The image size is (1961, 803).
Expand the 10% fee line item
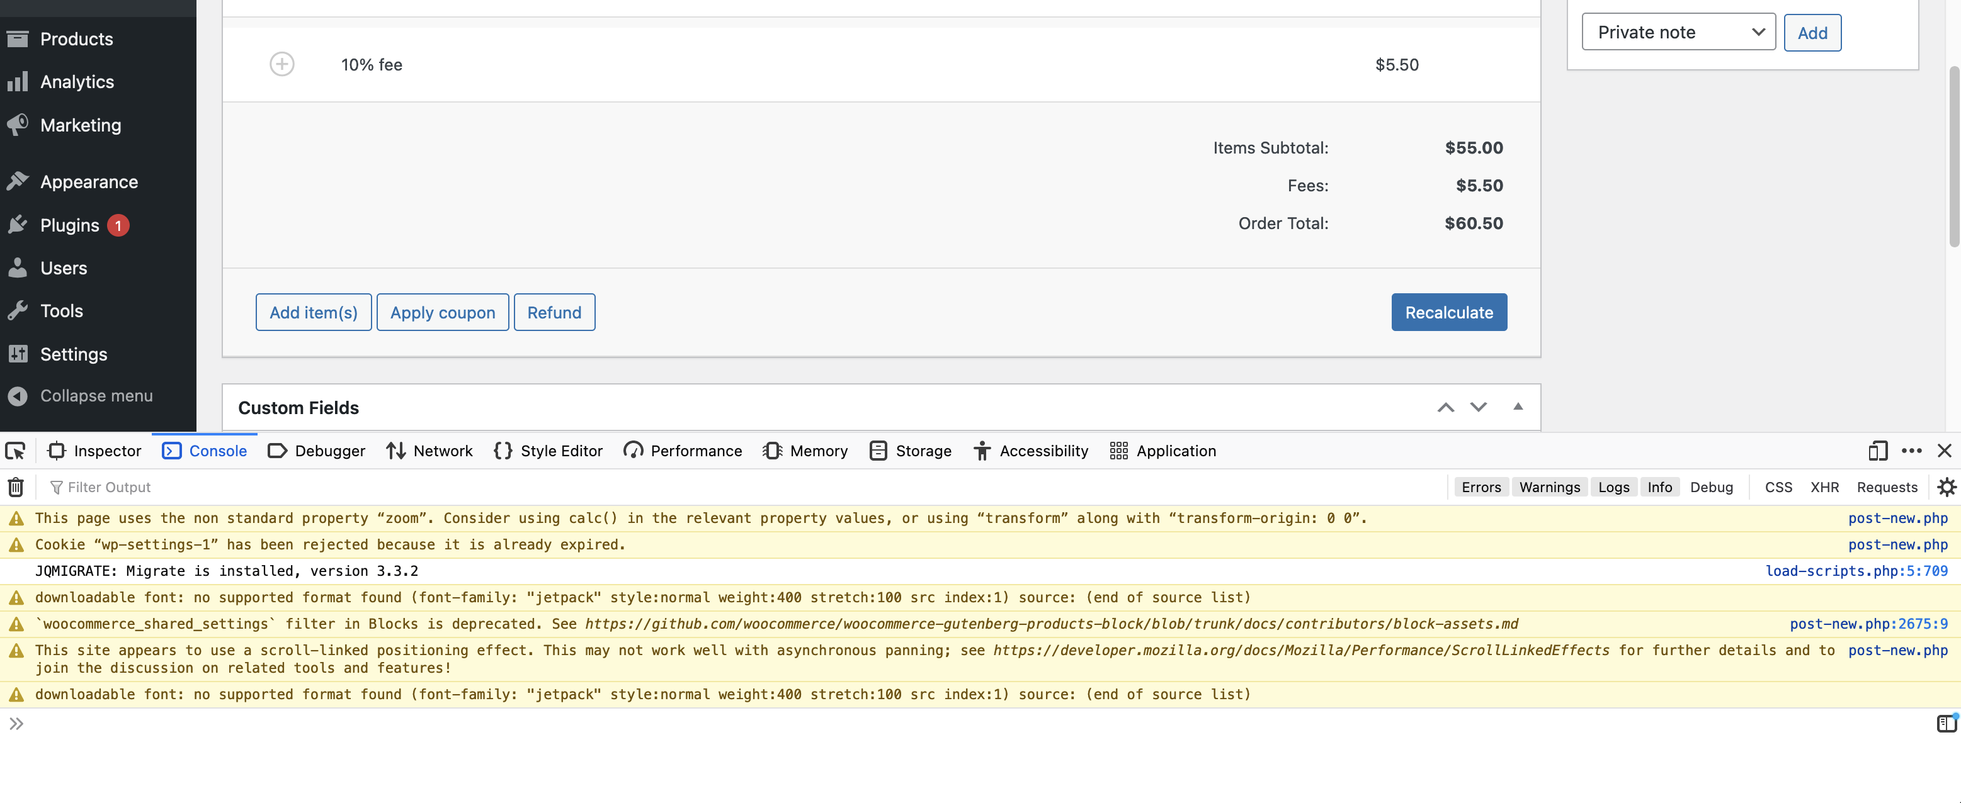[x=281, y=64]
